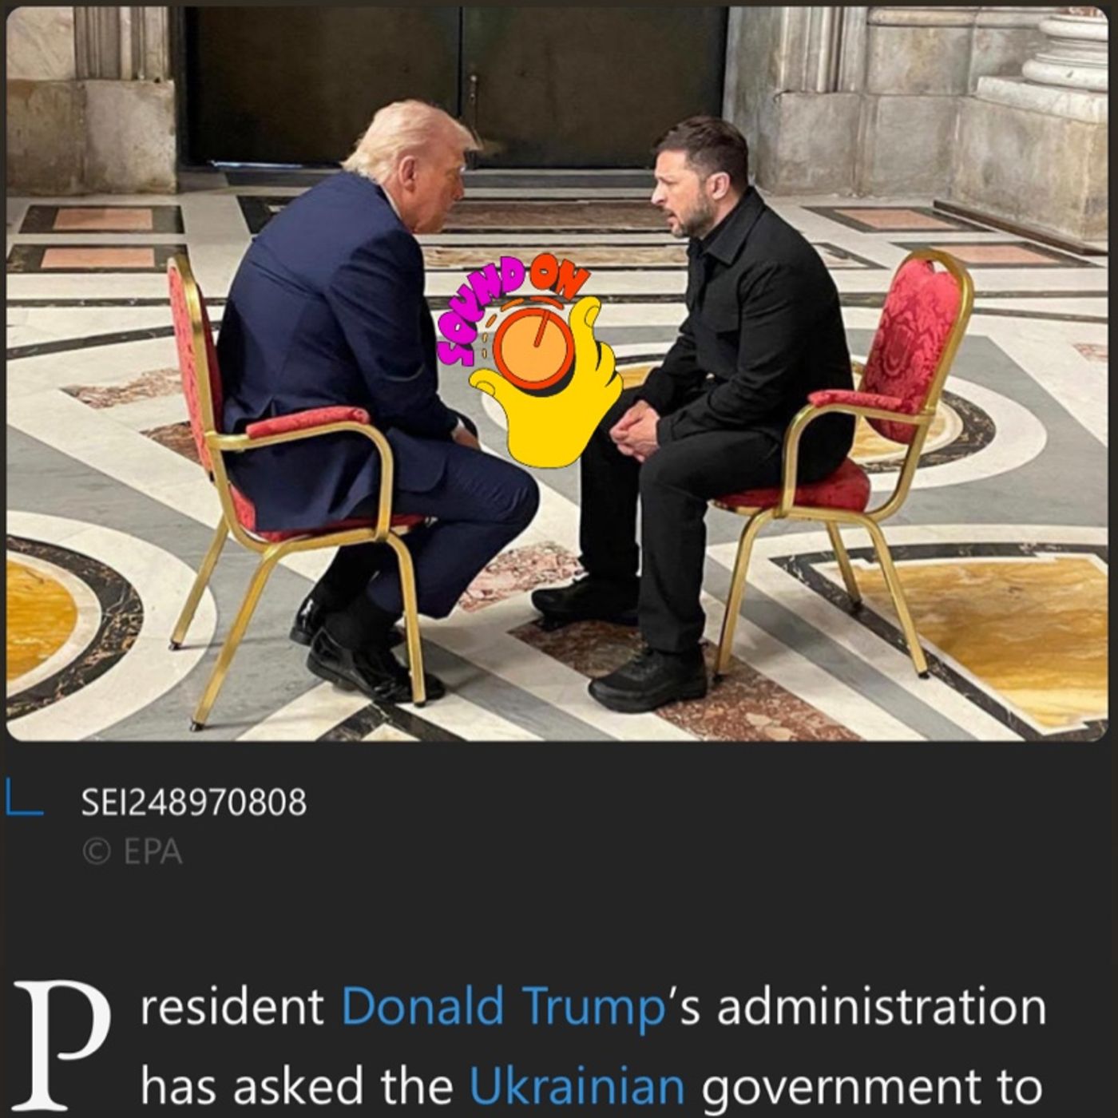The width and height of the screenshot is (1118, 1118).
Task: Open the Ukrainian link
Action: [577, 1086]
